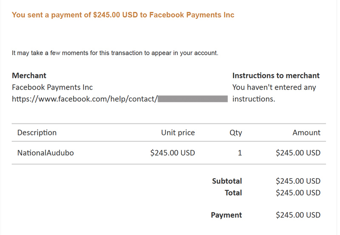Click the Total label
This screenshot has width=340, height=235.
(233, 193)
